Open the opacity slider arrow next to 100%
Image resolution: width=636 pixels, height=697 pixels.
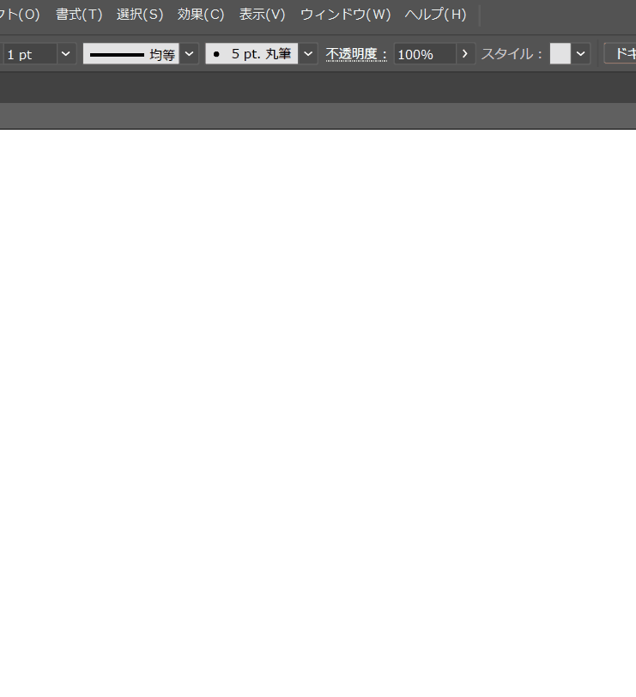(465, 54)
